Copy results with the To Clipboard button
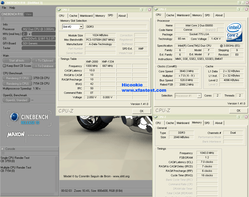 click(44, 61)
